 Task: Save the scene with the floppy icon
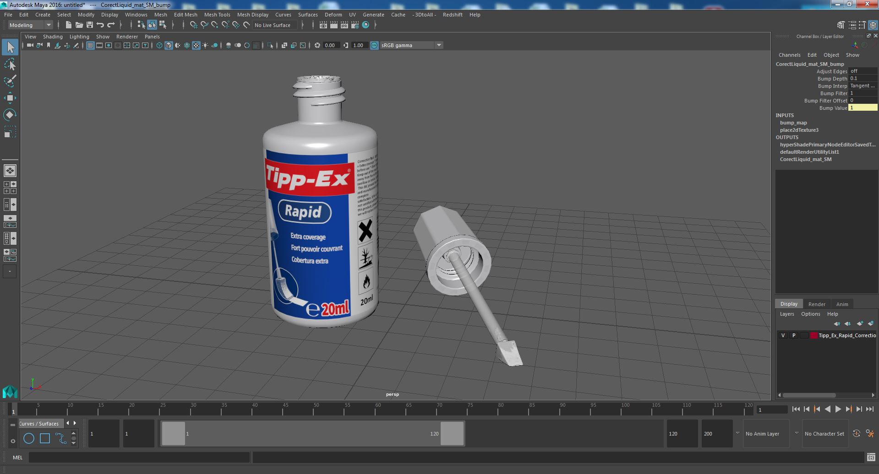(x=90, y=25)
